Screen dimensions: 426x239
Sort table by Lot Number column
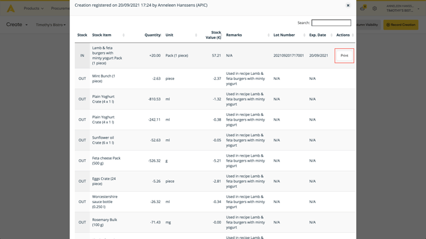(x=289, y=35)
